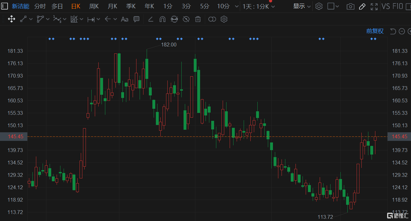Enter fullscreen with the expand icon
411x221 pixels.
click(374, 6)
